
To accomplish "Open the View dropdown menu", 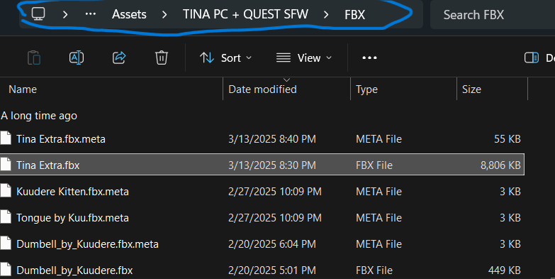I will [x=304, y=58].
